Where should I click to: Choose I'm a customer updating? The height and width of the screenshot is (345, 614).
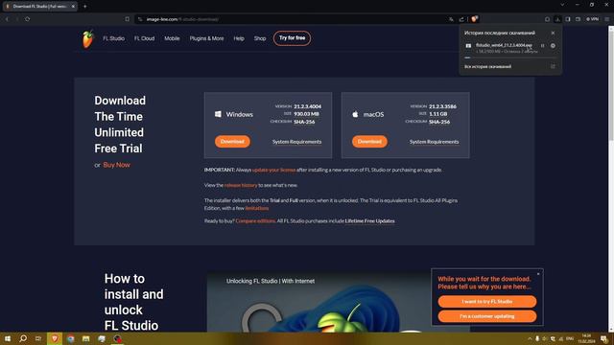point(487,316)
